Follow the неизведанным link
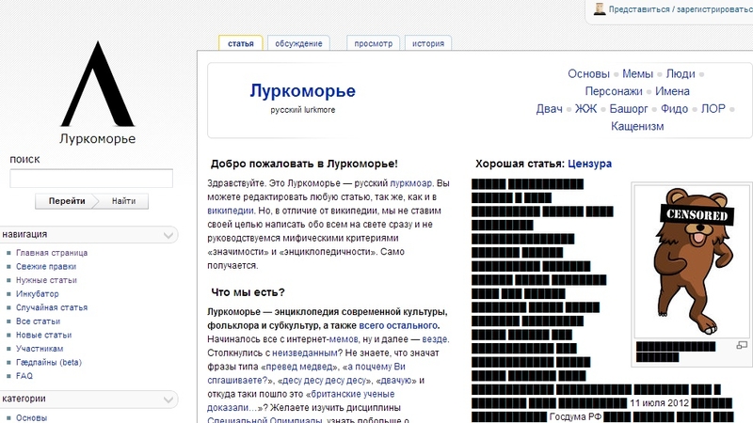 click(x=305, y=353)
